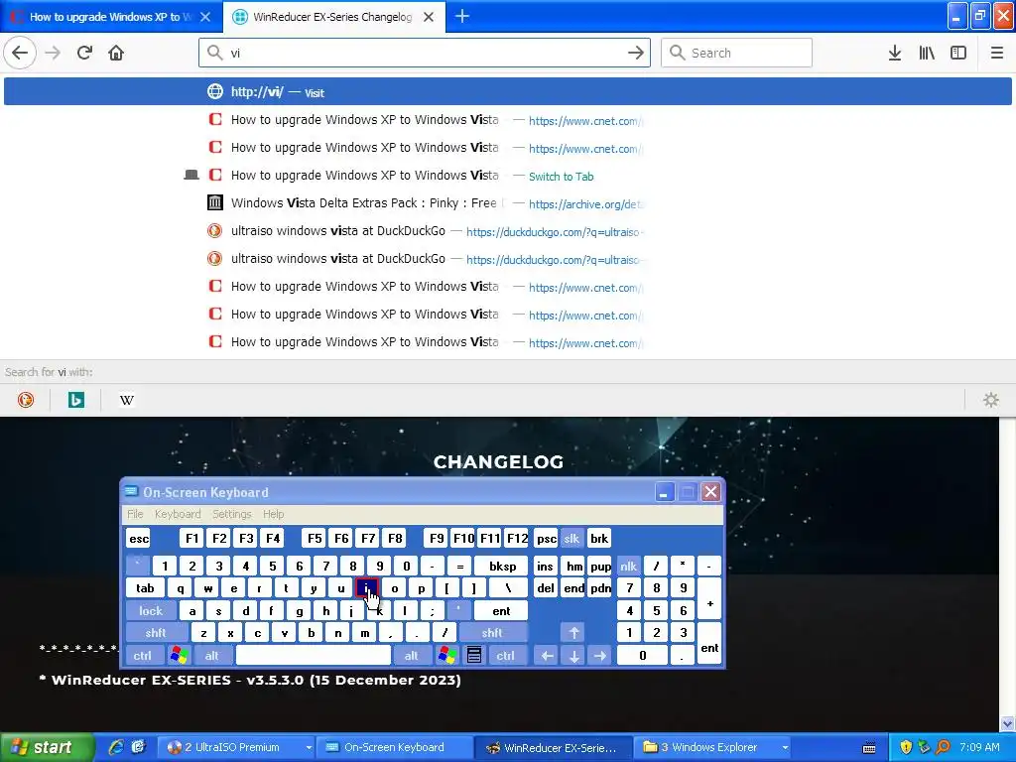Viewport: 1016px width, 762px height.
Task: Toggle the left ctrl key
Action: [143, 656]
